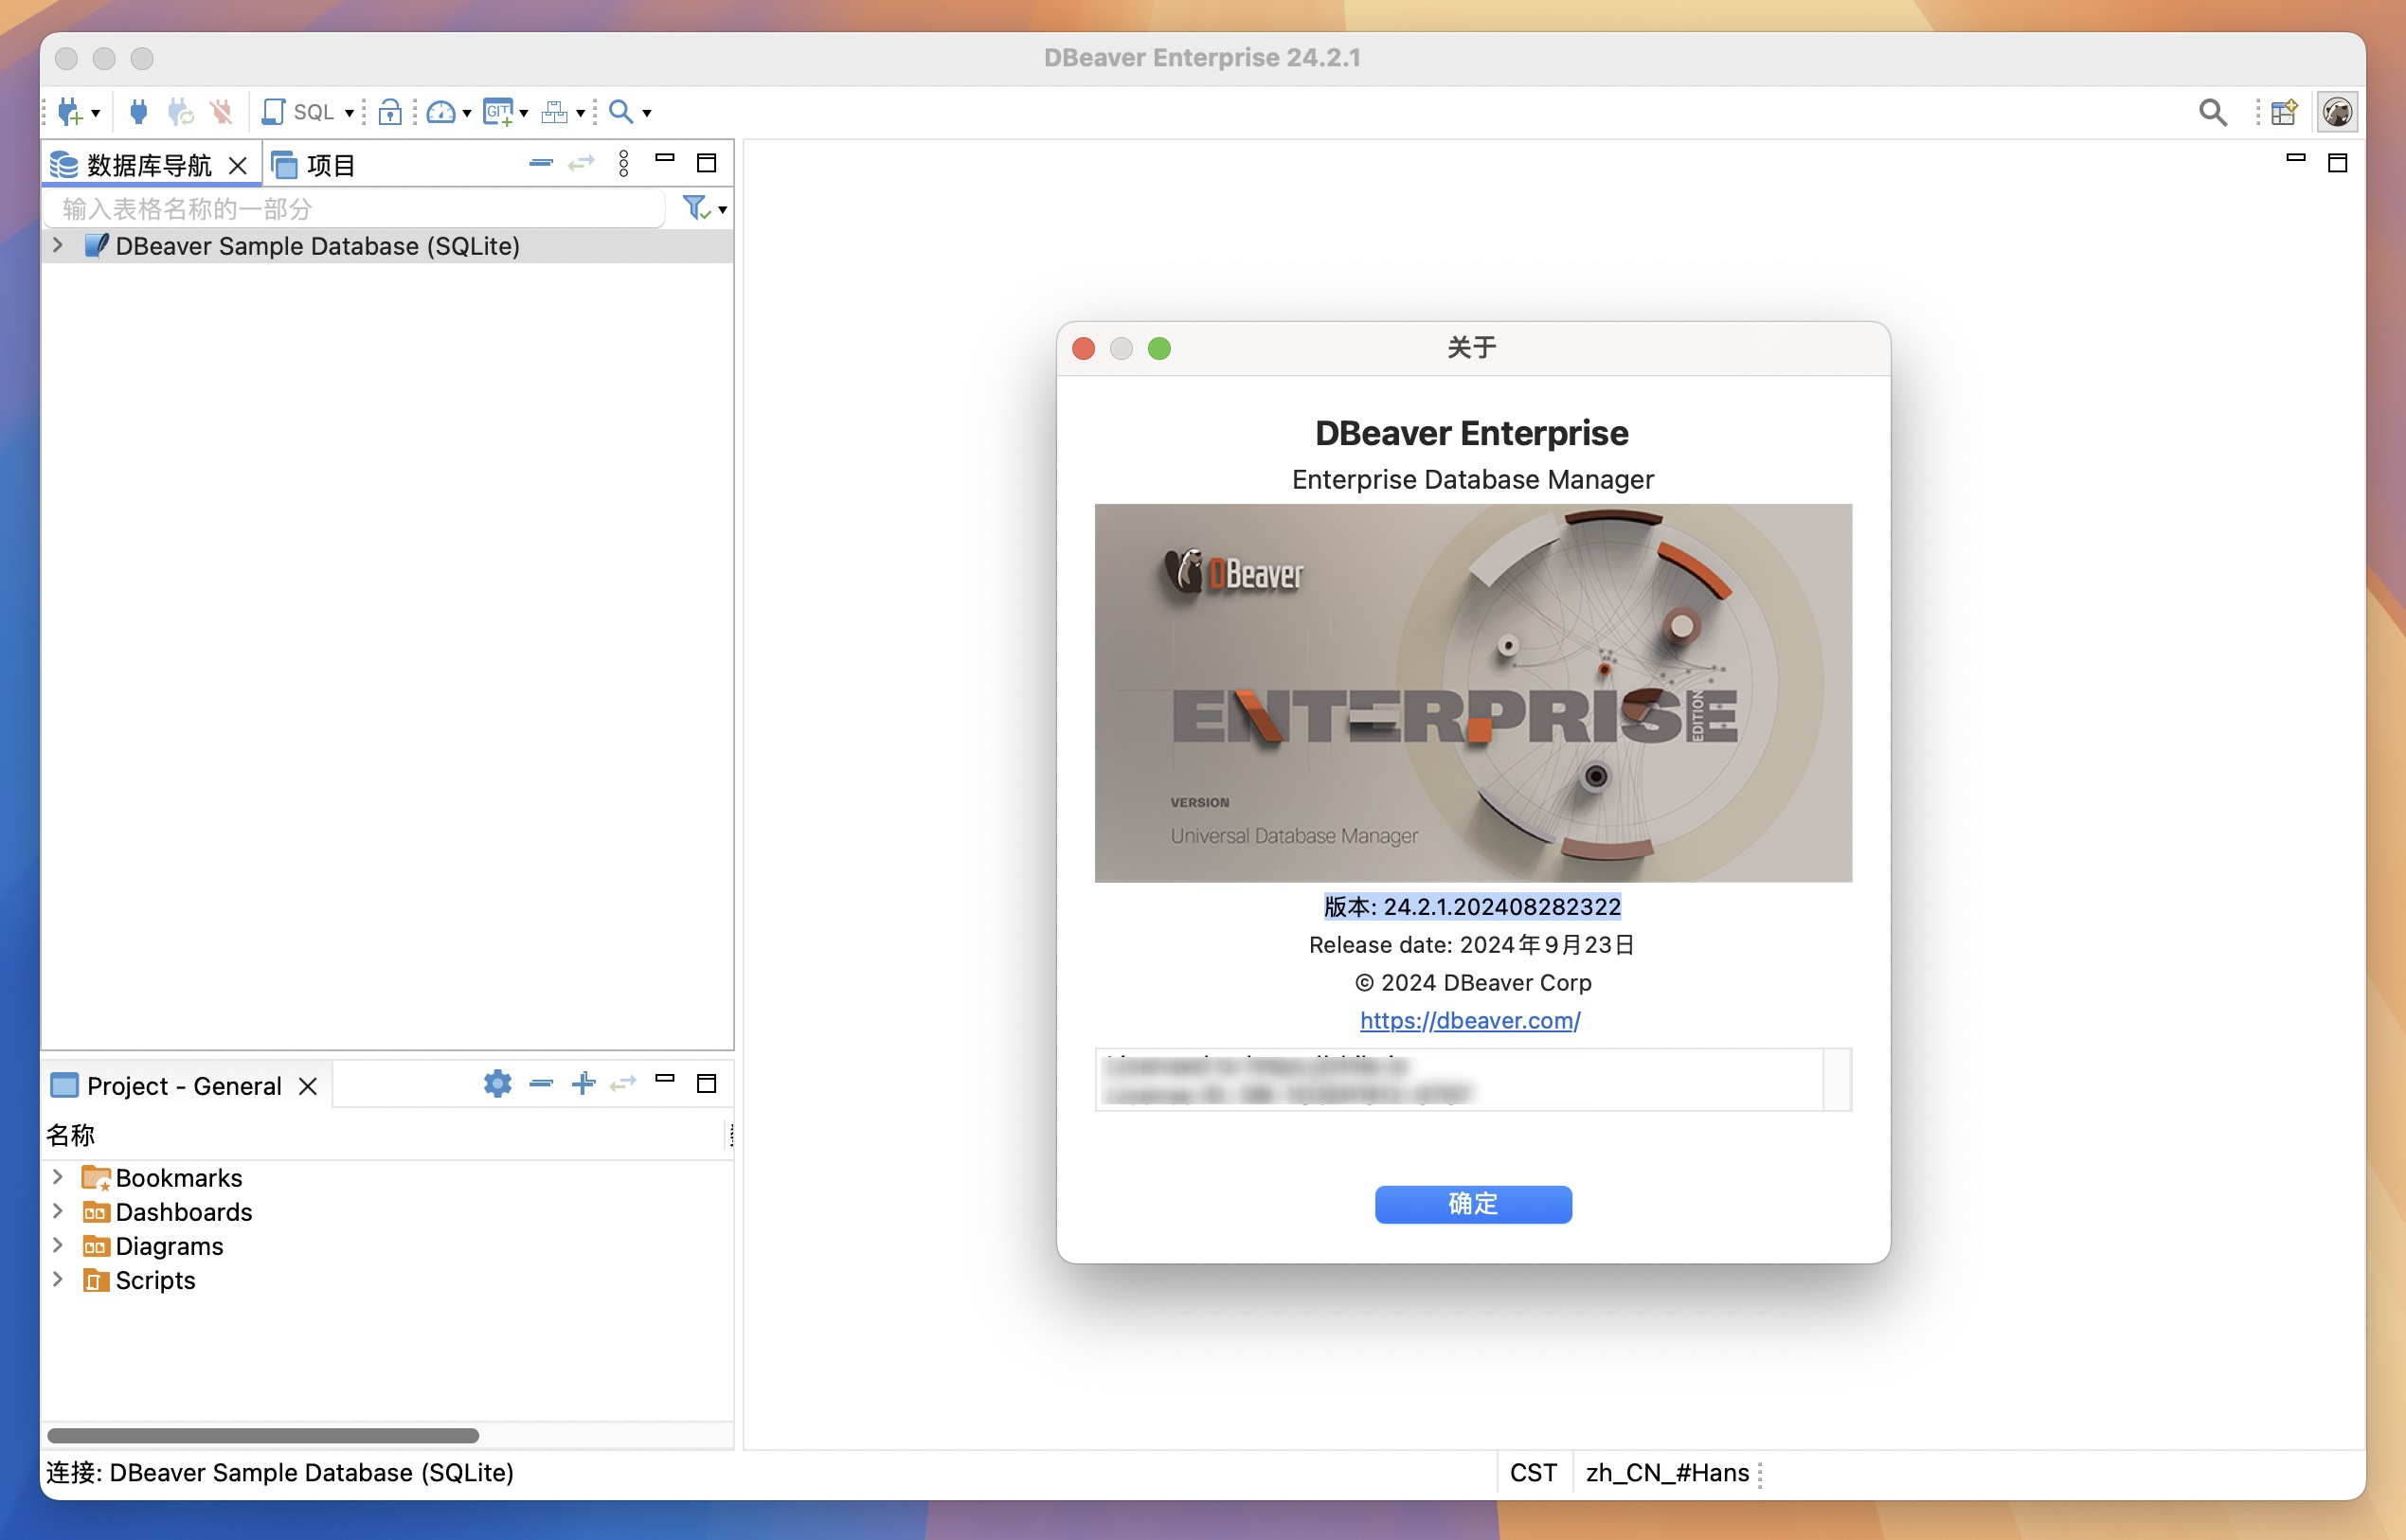Image resolution: width=2406 pixels, height=1540 pixels.
Task: Click the Reconnect plug icon with green arrows
Action: [x=180, y=112]
